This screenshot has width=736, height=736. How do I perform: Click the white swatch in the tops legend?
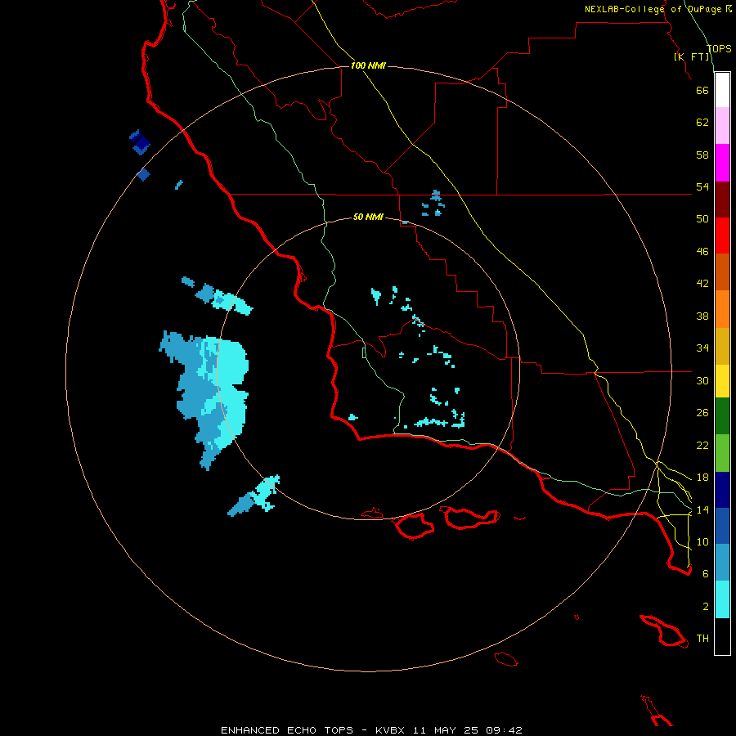coord(722,90)
